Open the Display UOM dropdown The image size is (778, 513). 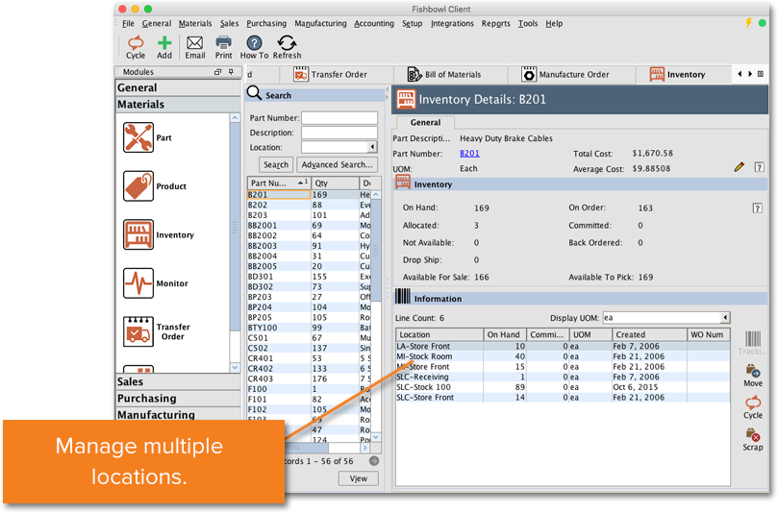point(725,317)
